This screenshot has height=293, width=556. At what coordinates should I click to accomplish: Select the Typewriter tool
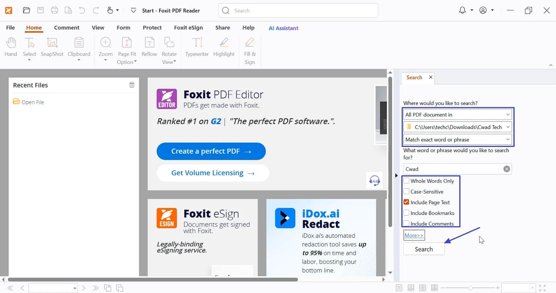click(x=196, y=48)
